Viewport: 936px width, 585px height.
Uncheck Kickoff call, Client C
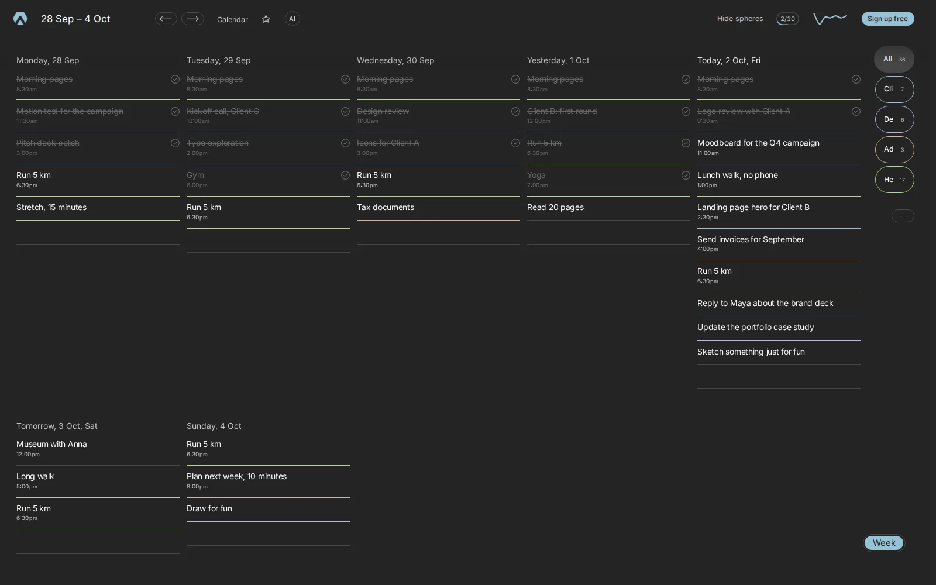pos(345,111)
